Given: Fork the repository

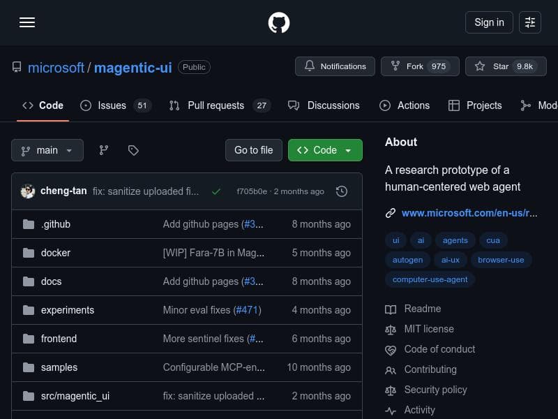Looking at the screenshot, I should 420,66.
